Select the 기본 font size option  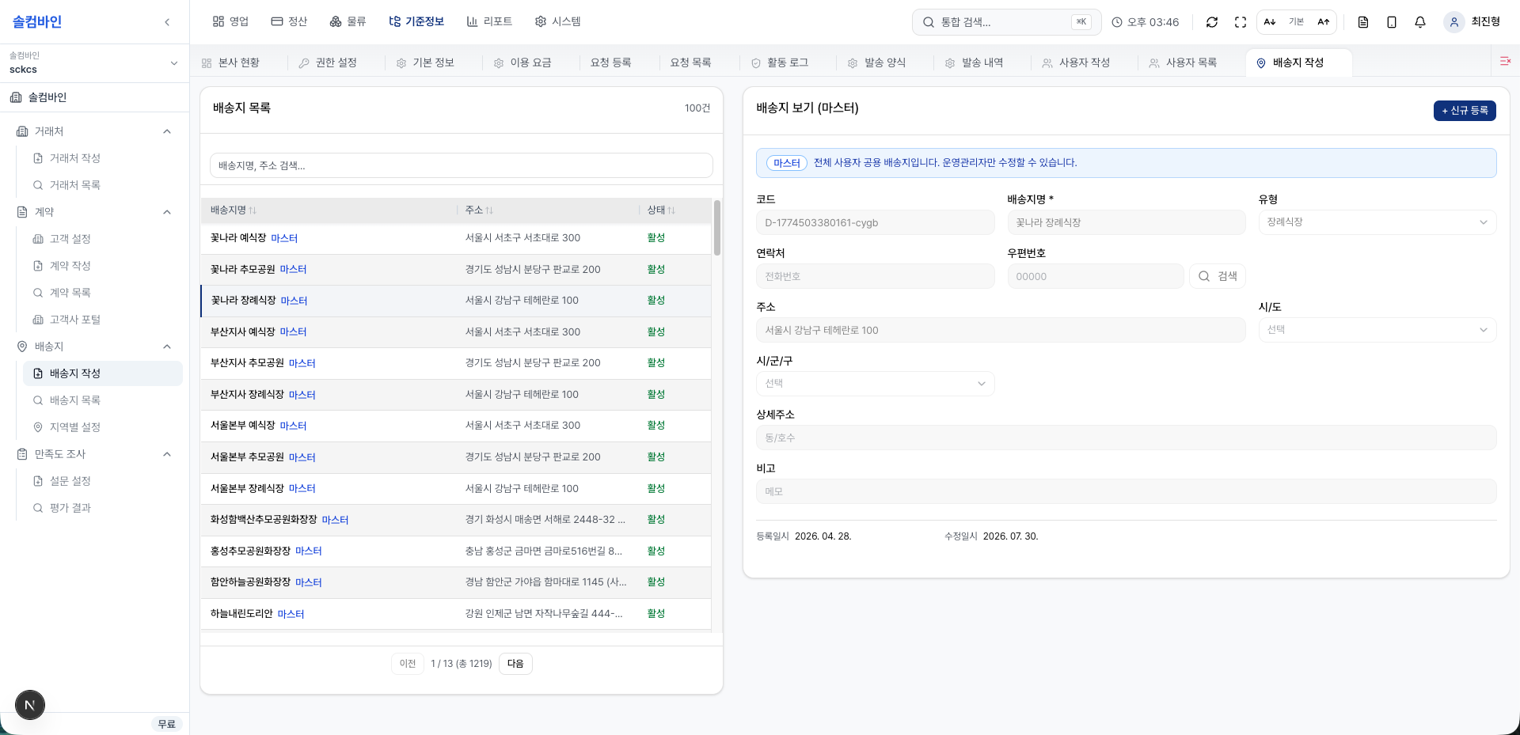point(1296,22)
